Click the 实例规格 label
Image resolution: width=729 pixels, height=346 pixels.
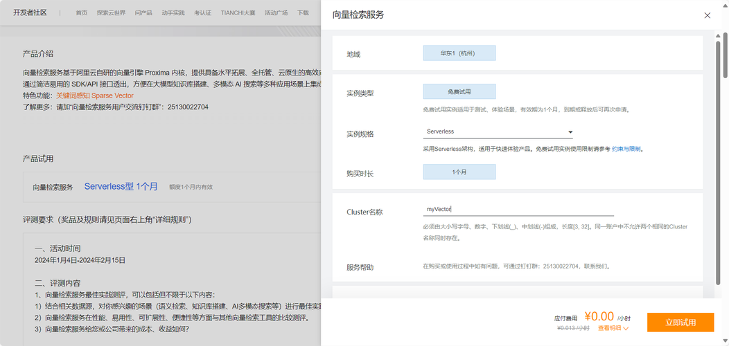tap(360, 134)
